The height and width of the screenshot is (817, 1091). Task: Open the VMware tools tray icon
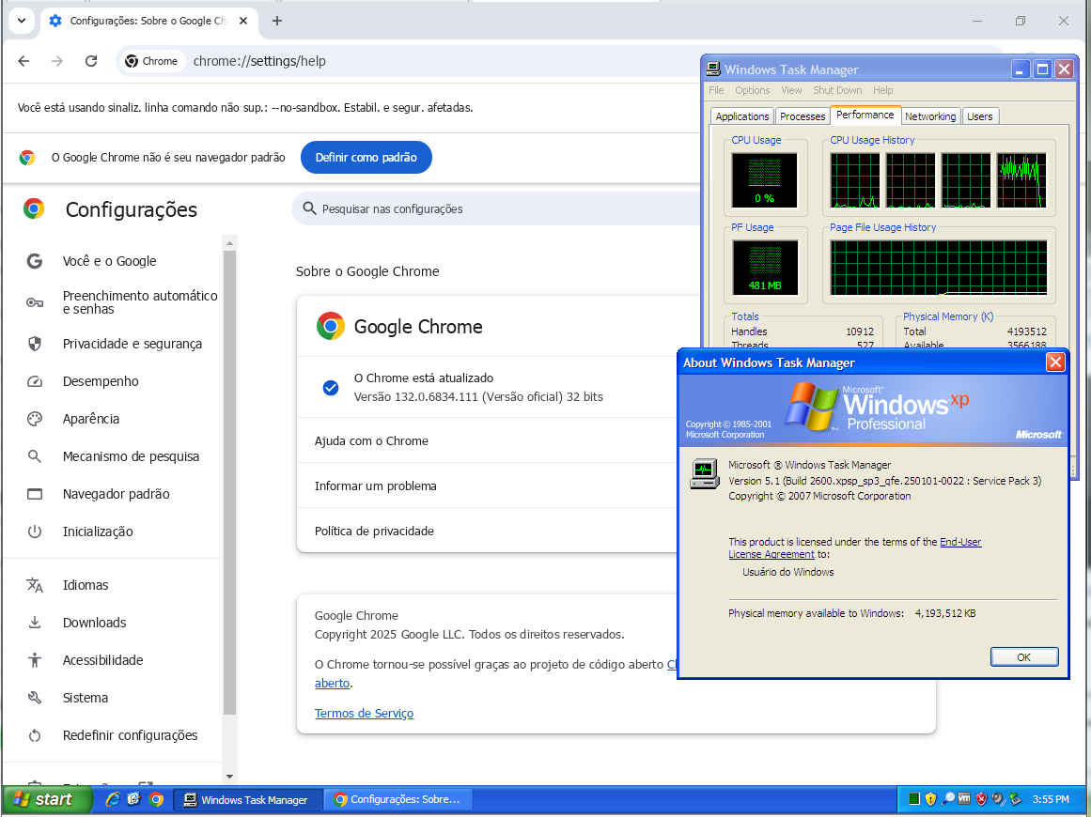(x=964, y=799)
